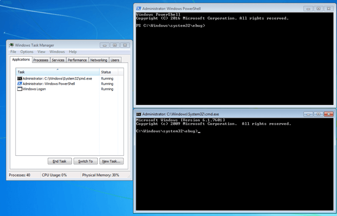This screenshot has width=337, height=216.
Task: Maximize the Windows Task Manager window
Action: [115, 45]
